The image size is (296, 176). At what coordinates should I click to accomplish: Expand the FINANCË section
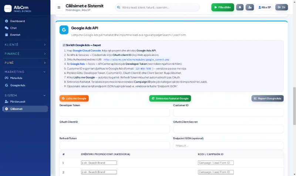[x=25, y=54]
